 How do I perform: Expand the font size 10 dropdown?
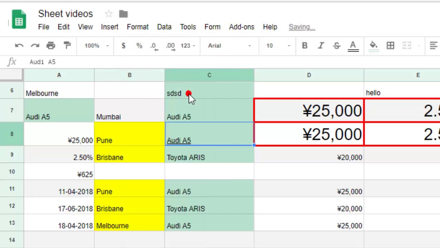point(278,45)
